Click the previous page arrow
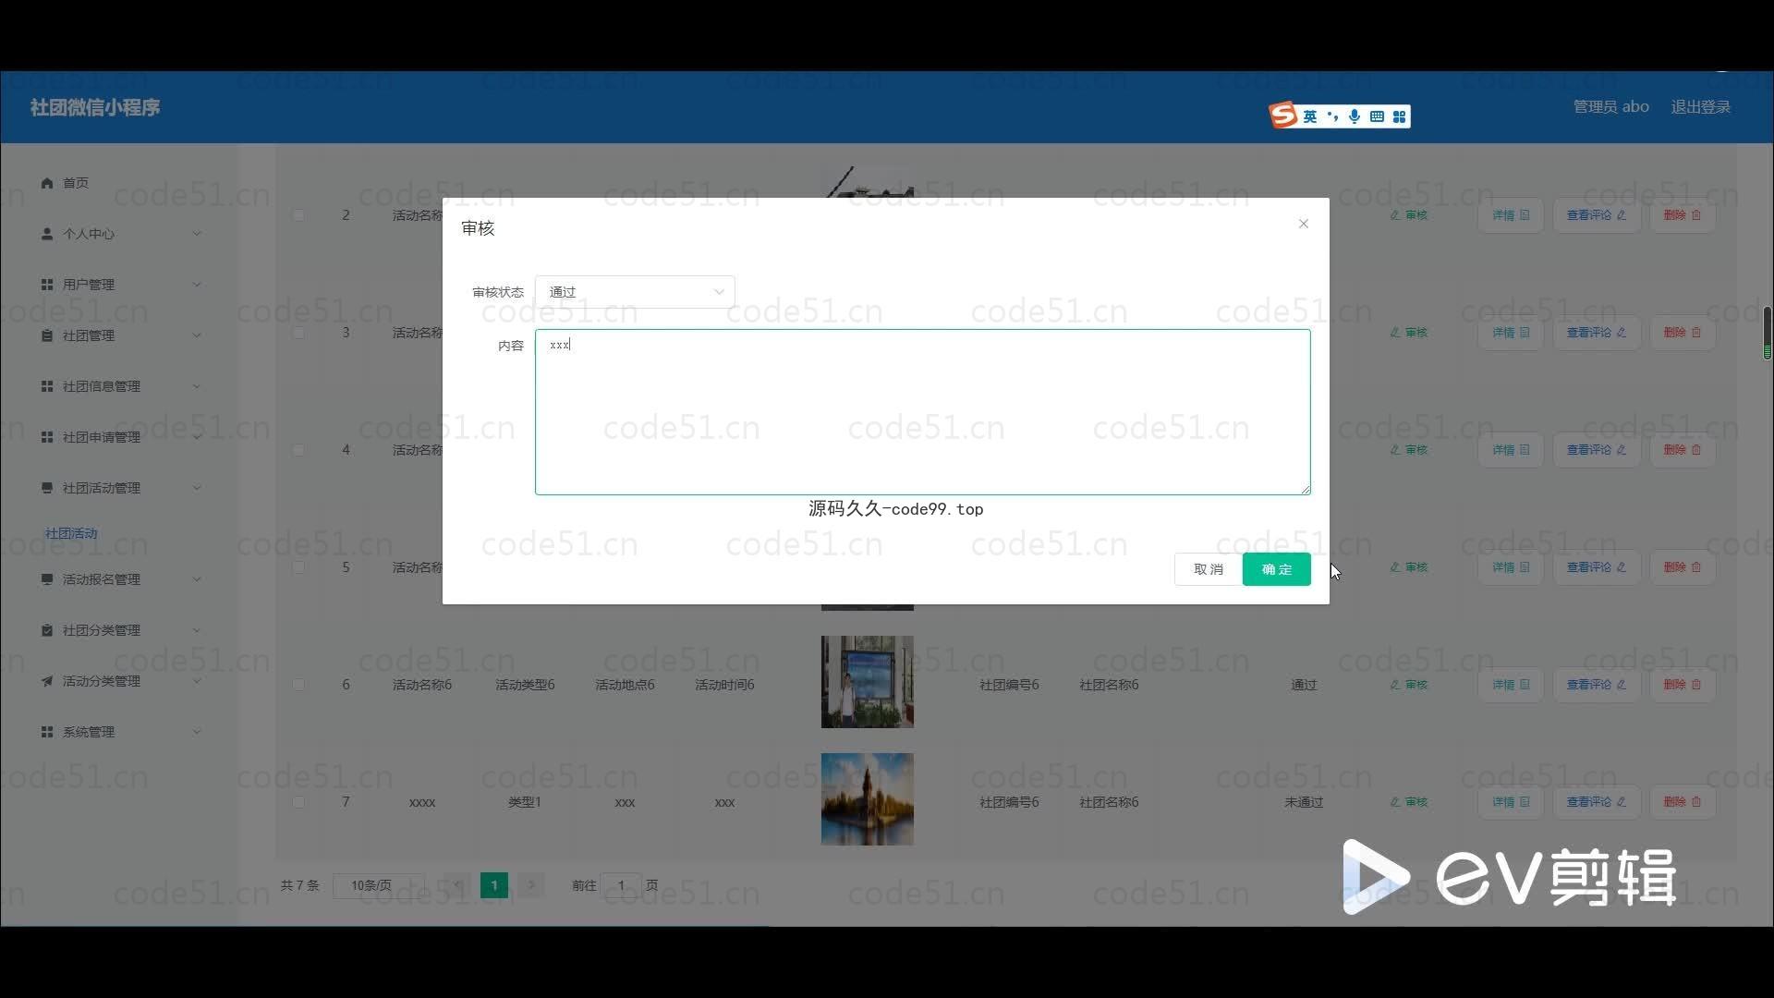The width and height of the screenshot is (1774, 998). coord(457,885)
